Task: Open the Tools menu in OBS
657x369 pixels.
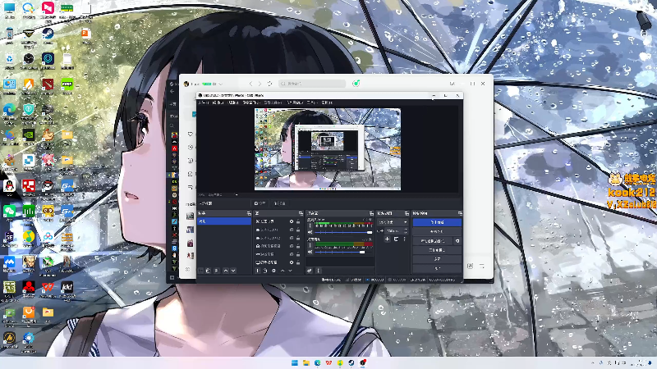Action: (311, 102)
